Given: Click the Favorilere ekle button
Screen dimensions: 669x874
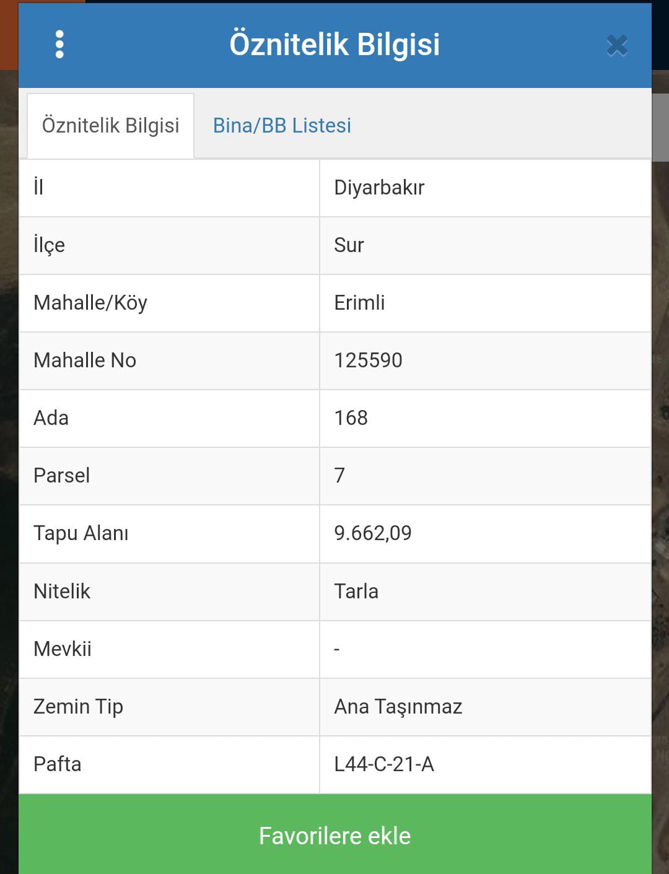Looking at the screenshot, I should point(335,834).
